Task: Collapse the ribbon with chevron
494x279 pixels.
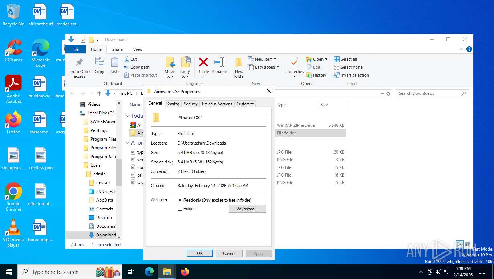Action: (462, 49)
